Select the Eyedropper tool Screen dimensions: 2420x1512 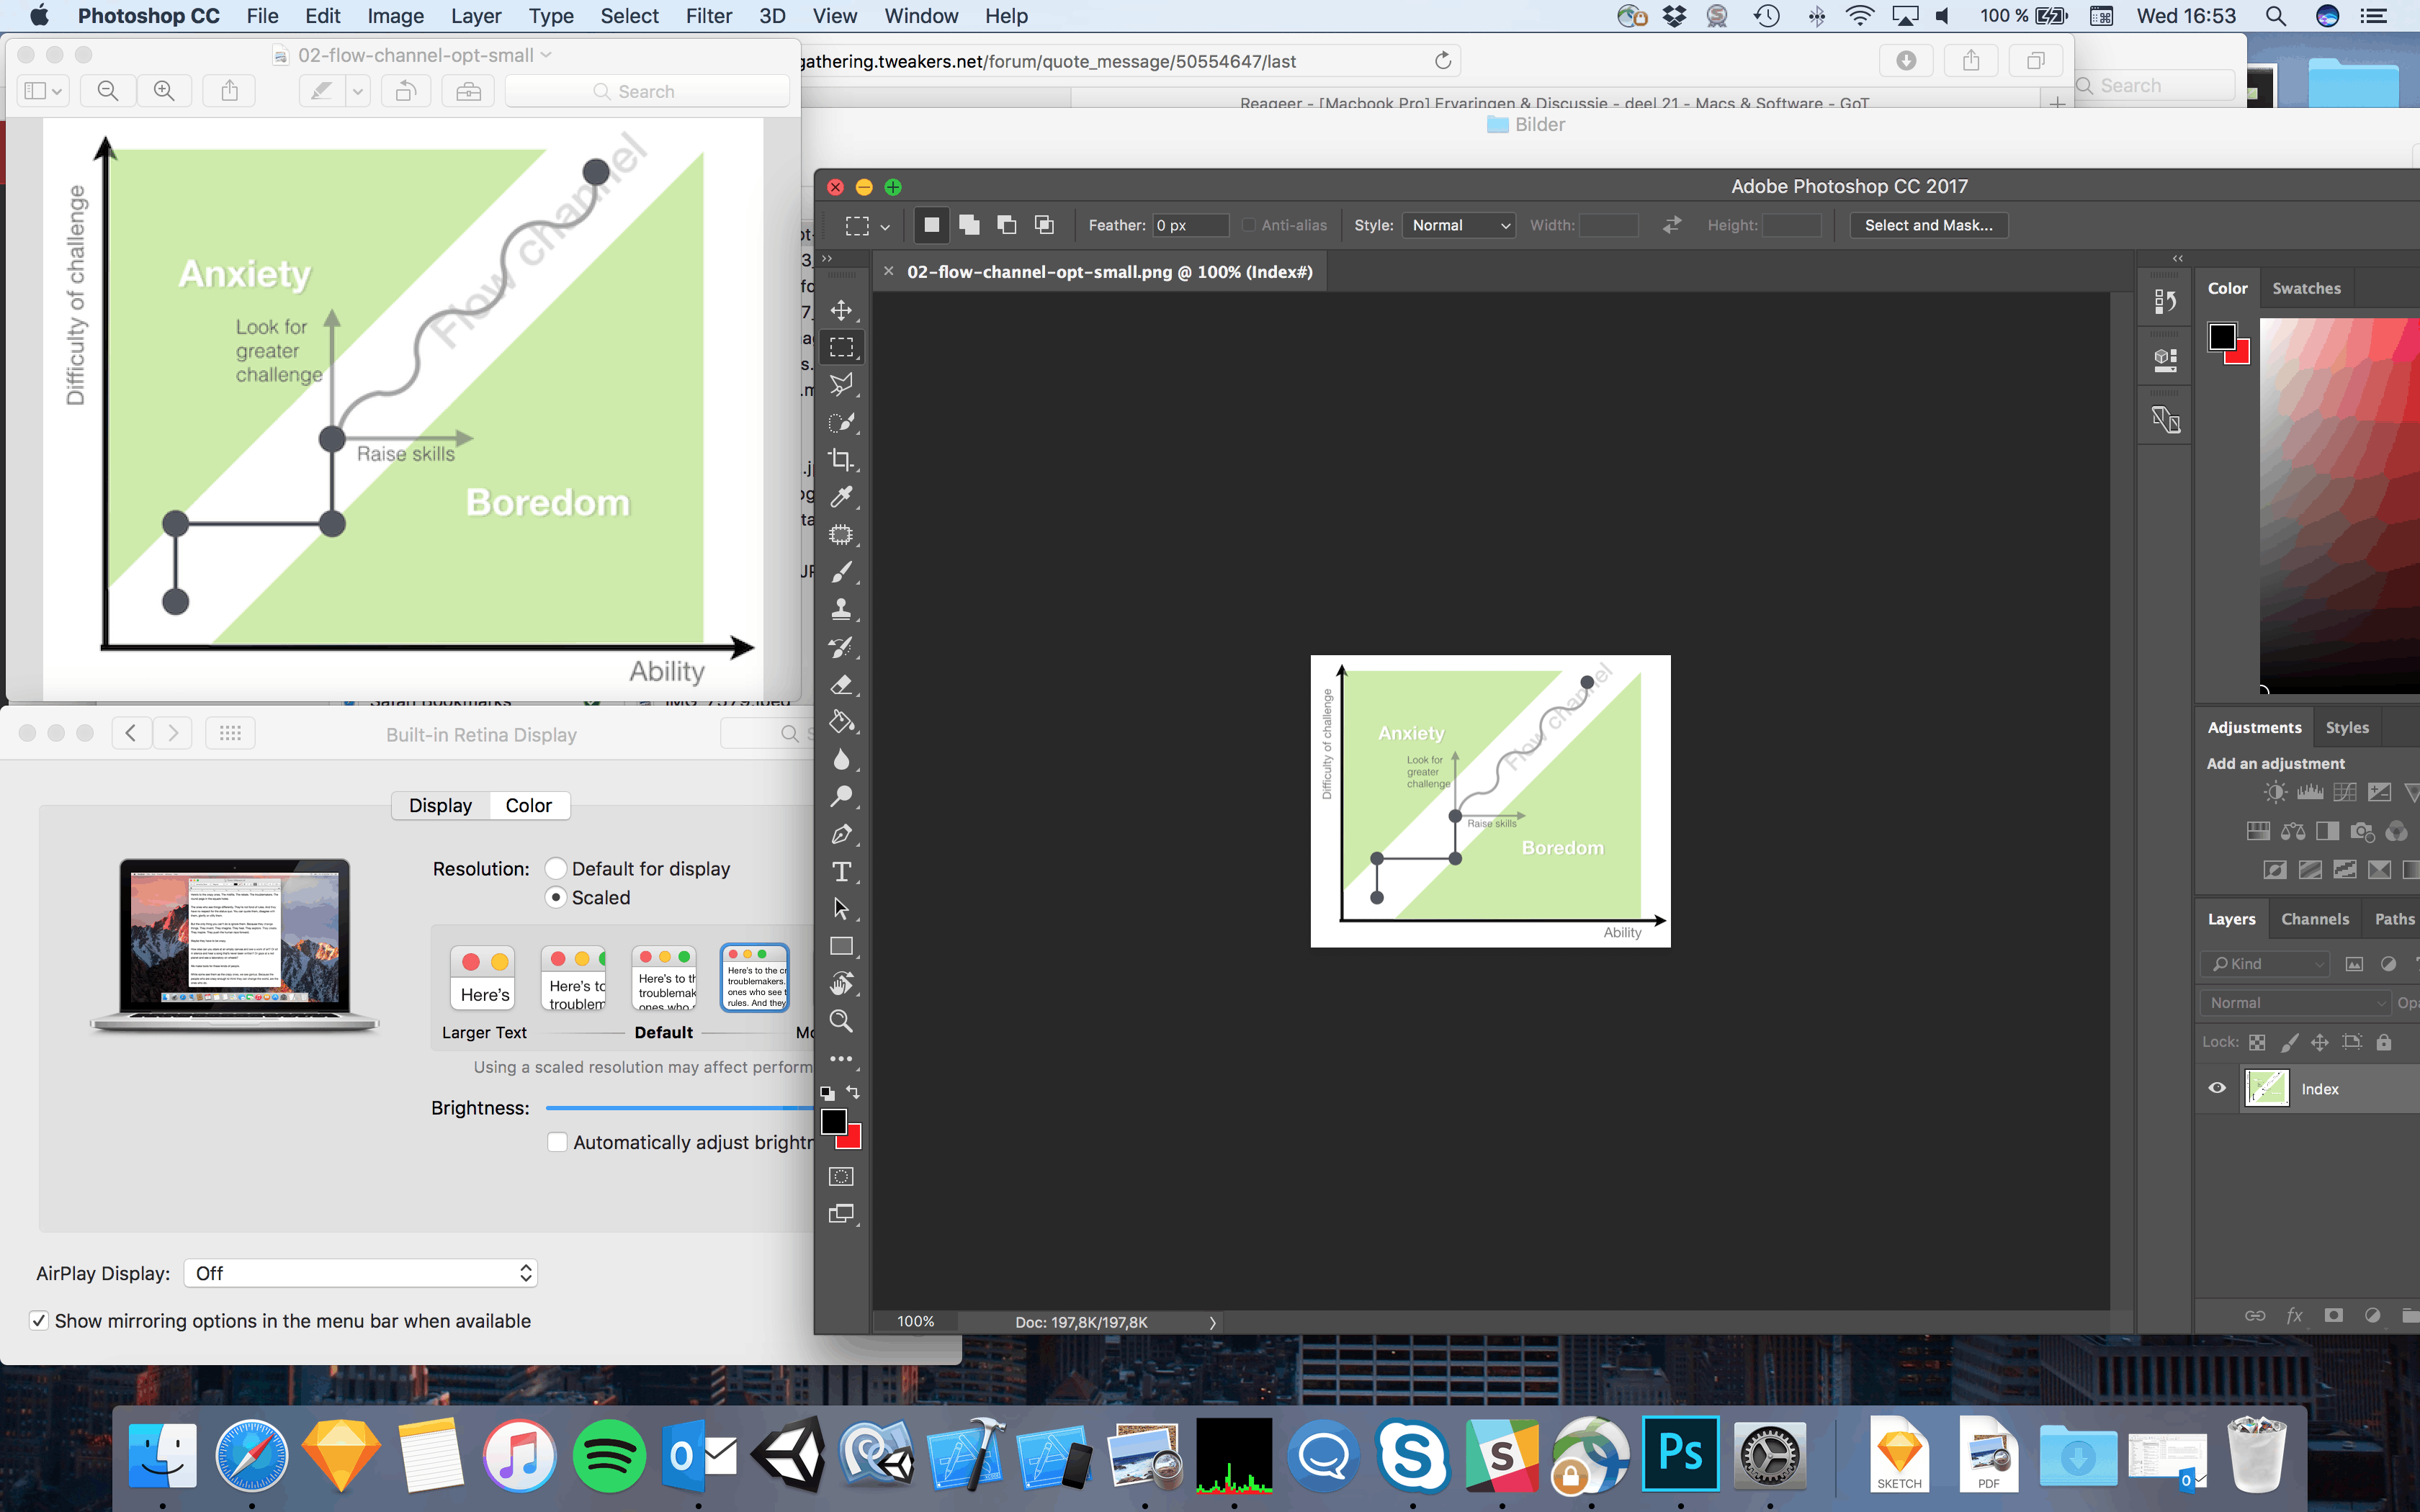[841, 497]
